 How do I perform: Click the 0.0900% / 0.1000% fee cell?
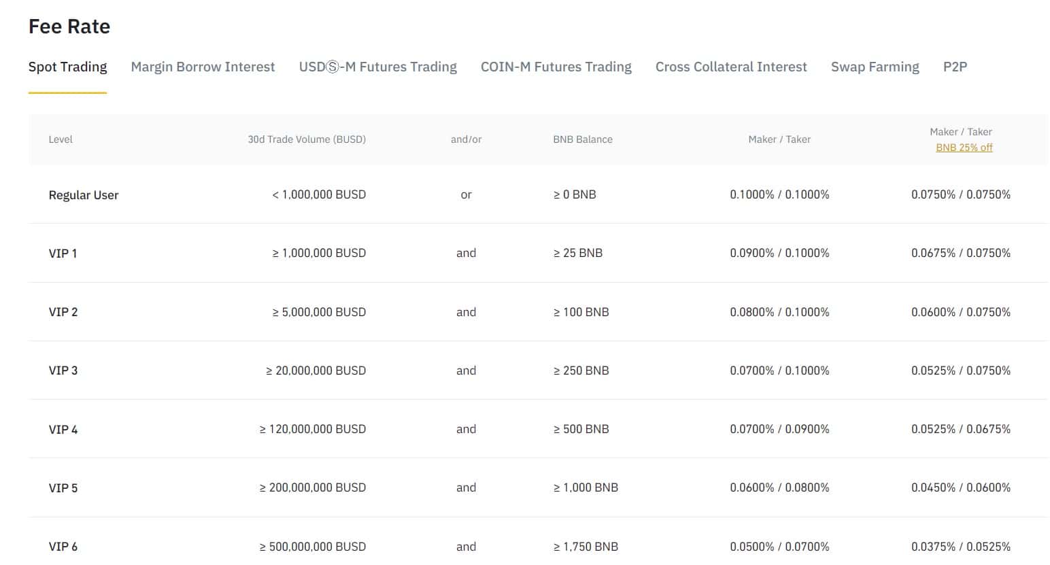[779, 253]
